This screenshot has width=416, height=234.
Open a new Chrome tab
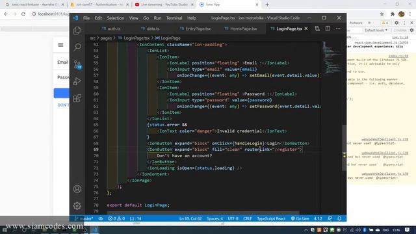click(x=267, y=5)
